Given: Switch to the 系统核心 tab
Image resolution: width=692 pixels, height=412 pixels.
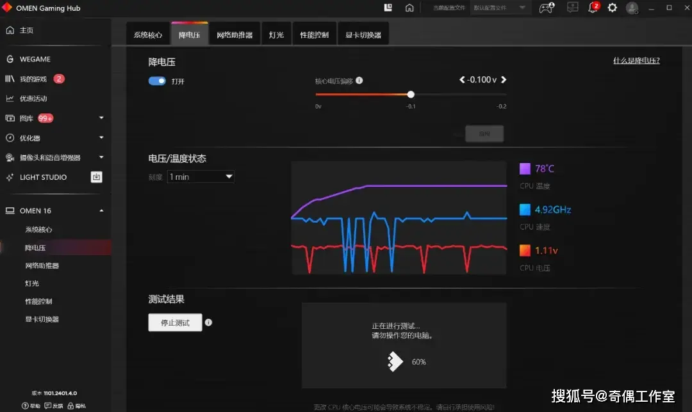Looking at the screenshot, I should 148,35.
